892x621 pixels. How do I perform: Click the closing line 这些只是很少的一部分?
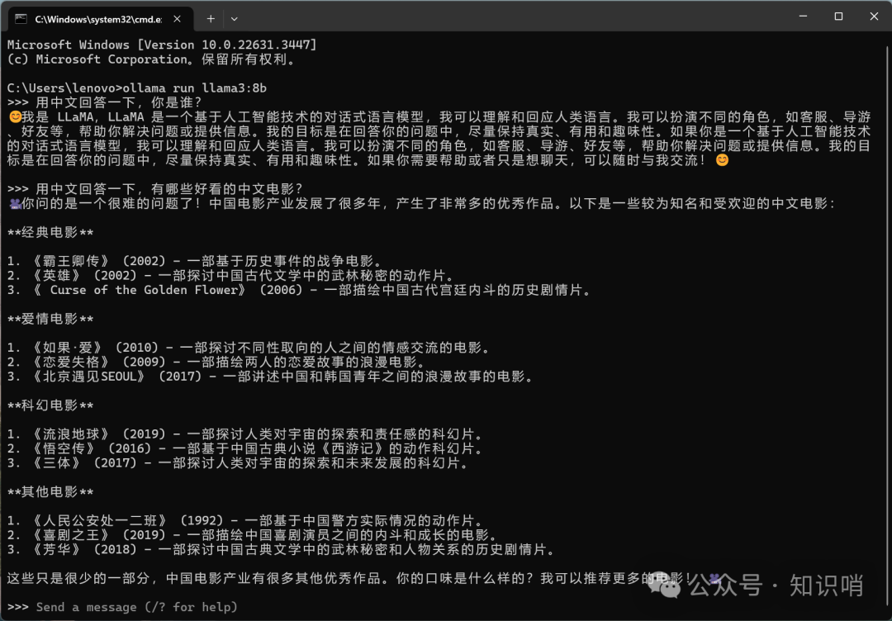point(364,579)
